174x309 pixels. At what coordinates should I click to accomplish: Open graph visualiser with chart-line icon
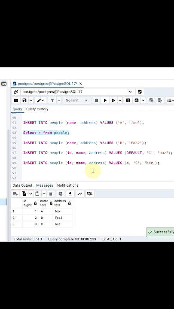80,194
